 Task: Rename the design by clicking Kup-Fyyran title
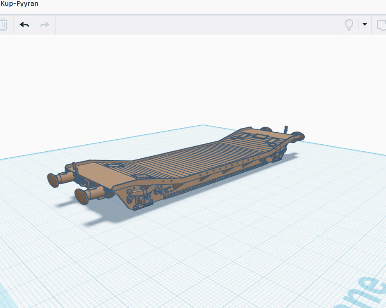(20, 4)
